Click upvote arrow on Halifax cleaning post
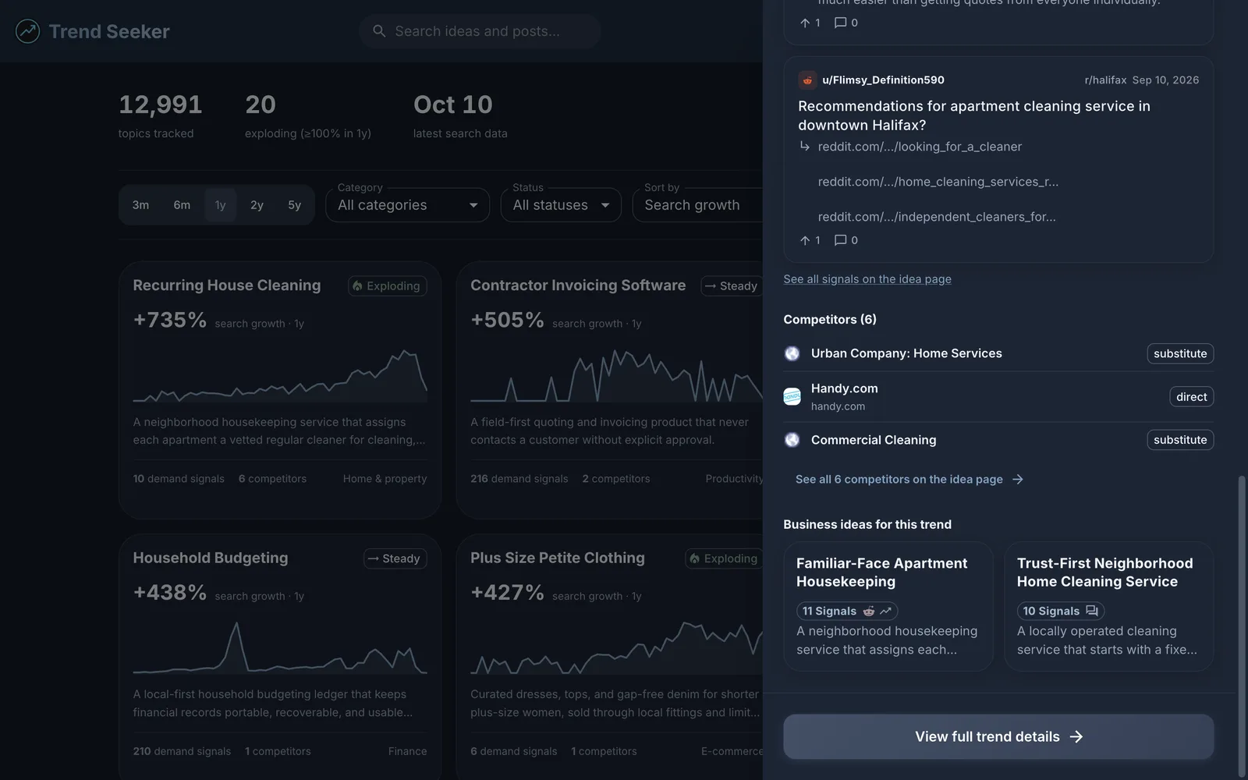 tap(805, 240)
